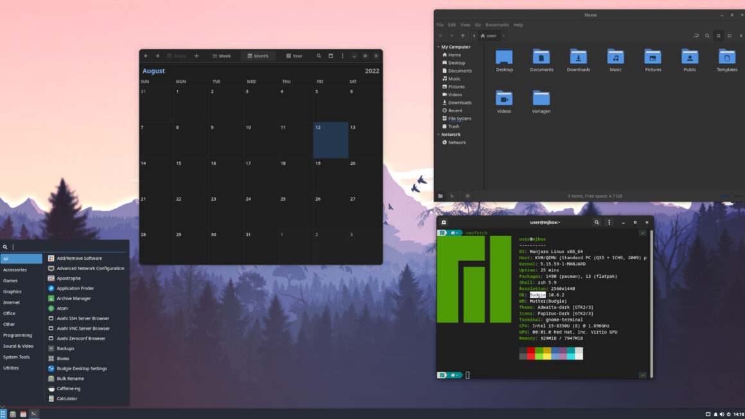Collapse the Network section in the sidebar
The width and height of the screenshot is (745, 419).
[439, 134]
